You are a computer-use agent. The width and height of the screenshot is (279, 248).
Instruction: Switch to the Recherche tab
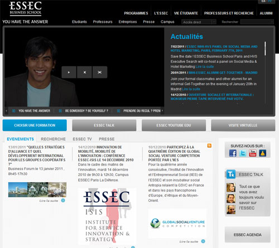(53, 139)
